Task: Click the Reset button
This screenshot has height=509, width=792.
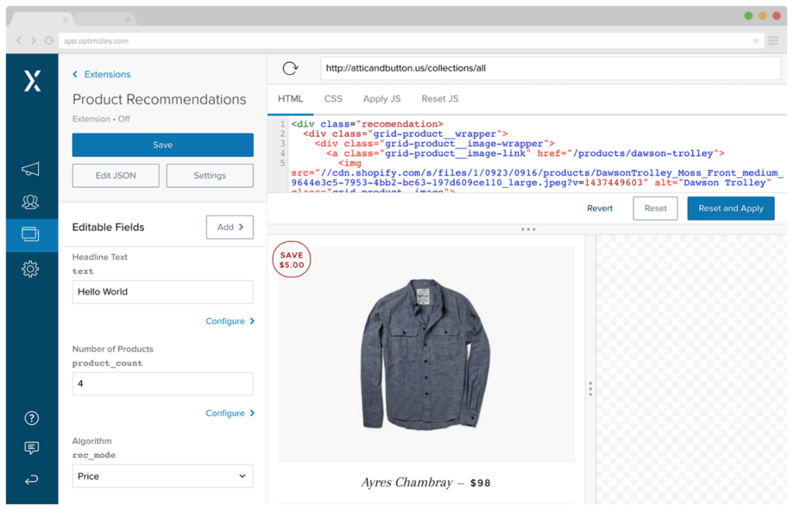Action: [x=655, y=209]
